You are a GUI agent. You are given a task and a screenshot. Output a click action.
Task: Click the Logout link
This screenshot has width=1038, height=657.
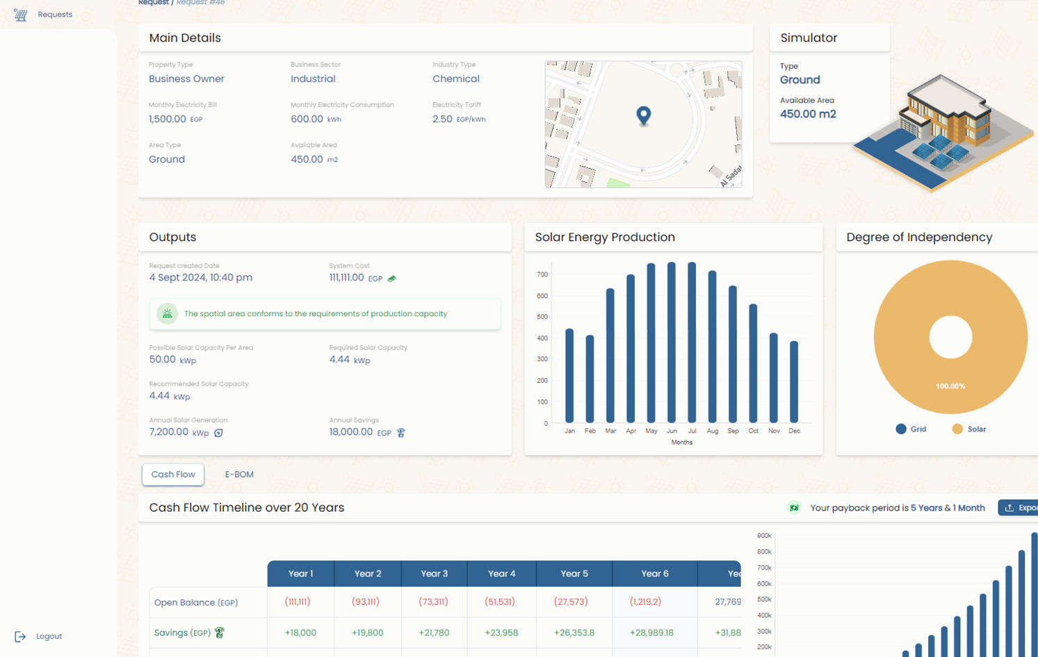click(49, 636)
